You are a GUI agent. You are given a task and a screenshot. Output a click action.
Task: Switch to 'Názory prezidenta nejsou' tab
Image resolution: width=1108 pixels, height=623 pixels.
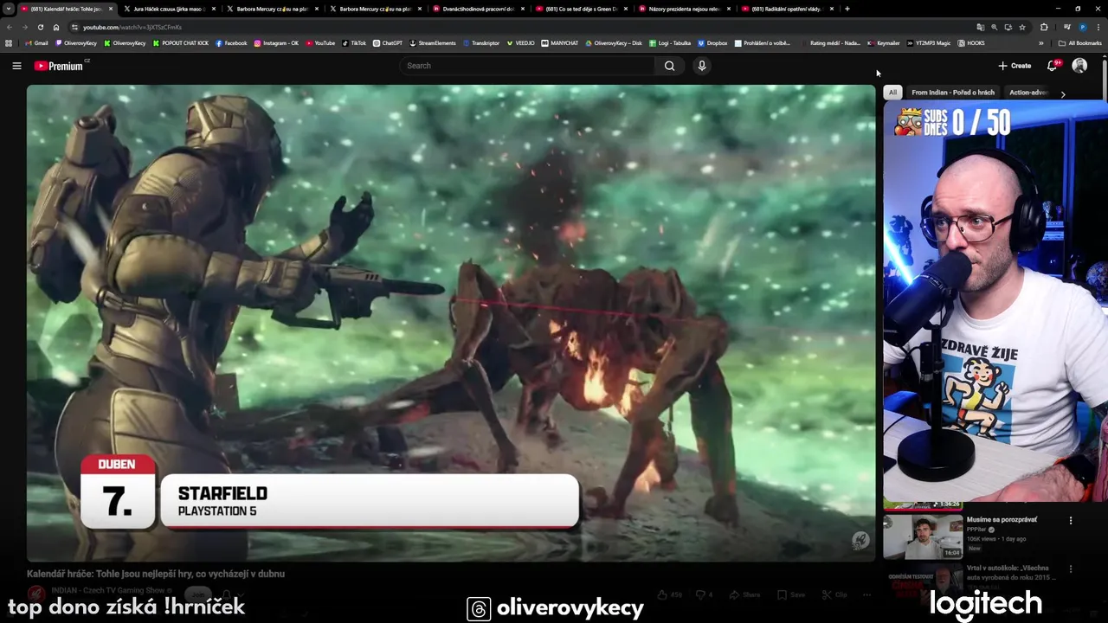pos(684,9)
